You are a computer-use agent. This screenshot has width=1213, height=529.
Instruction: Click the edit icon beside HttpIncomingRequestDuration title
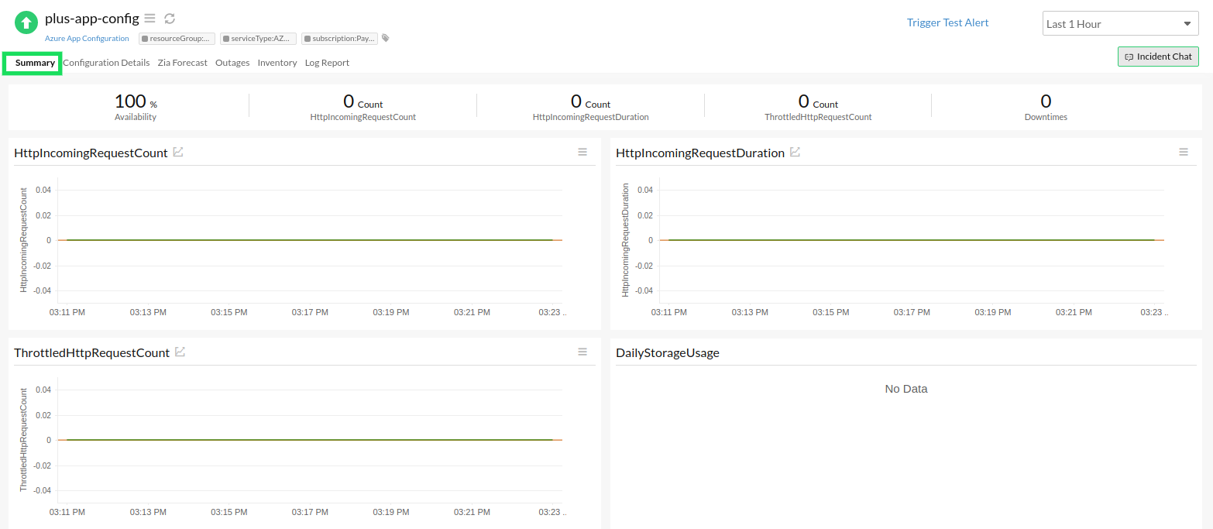pos(795,152)
